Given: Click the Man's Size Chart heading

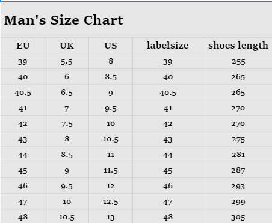Looking at the screenshot, I should pos(64,20).
